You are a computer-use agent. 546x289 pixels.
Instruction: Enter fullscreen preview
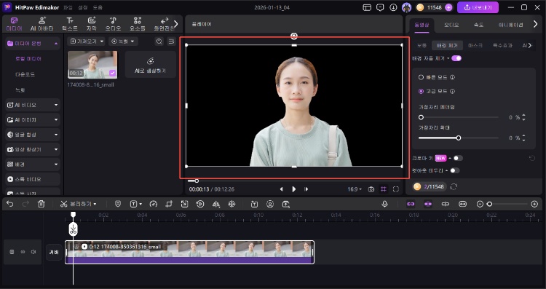396,189
